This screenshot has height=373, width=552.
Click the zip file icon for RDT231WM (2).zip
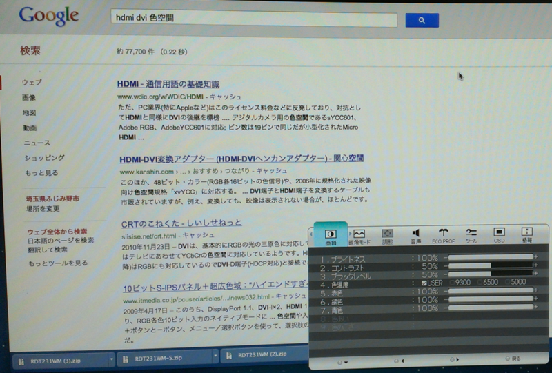[x=229, y=356]
